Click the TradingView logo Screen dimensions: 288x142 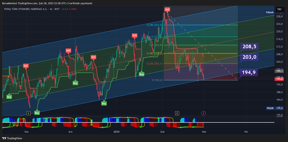click(12, 138)
